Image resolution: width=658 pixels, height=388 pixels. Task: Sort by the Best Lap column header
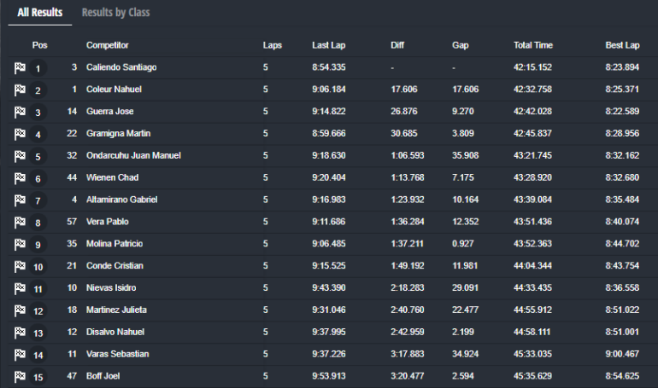tap(621, 45)
